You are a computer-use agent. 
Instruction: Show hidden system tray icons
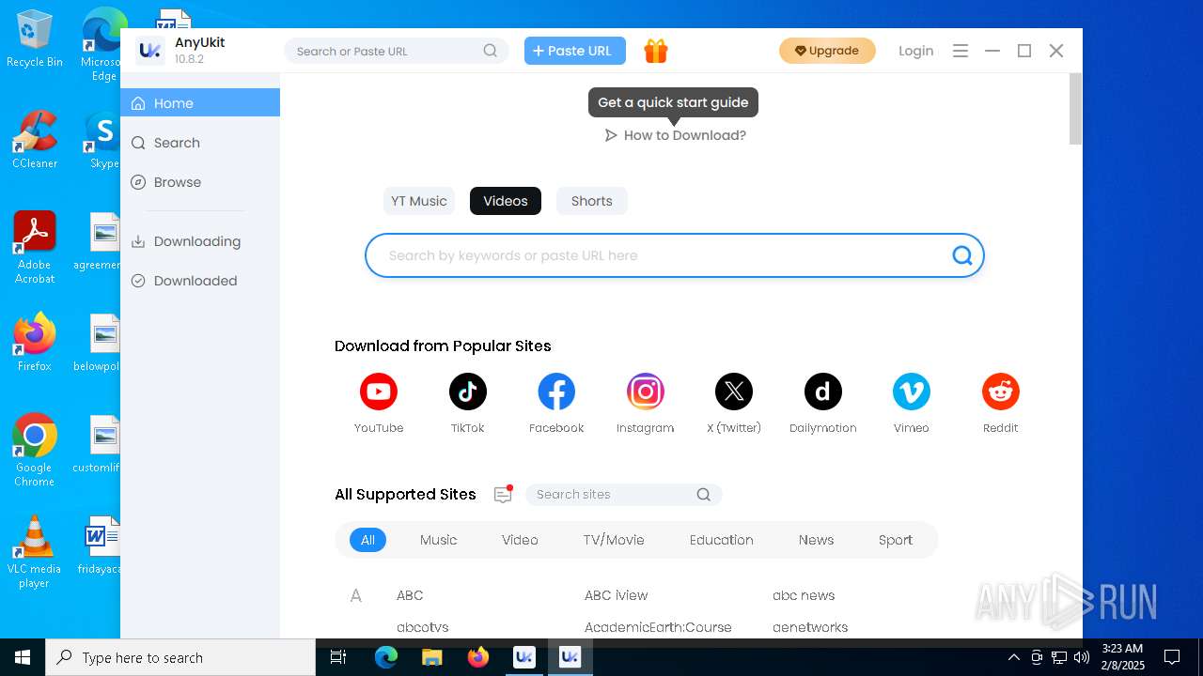(1014, 657)
